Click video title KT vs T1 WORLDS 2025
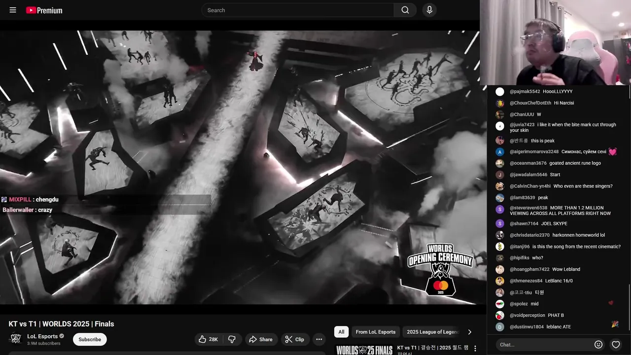Screen dimensions: 631x355 (61, 324)
